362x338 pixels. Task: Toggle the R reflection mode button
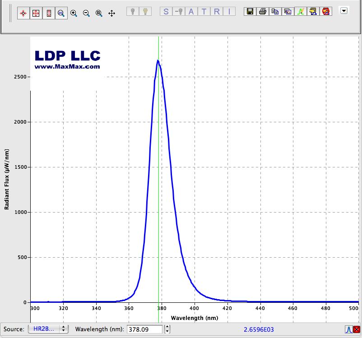217,11
